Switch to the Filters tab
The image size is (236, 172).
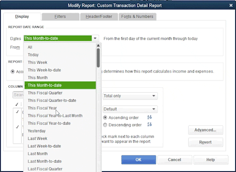click(x=60, y=16)
